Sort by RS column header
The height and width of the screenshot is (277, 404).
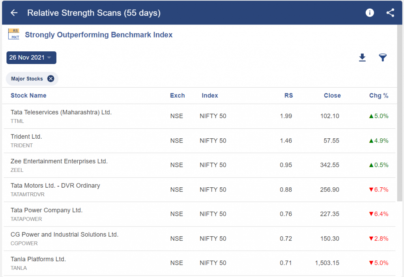pyautogui.click(x=288, y=96)
